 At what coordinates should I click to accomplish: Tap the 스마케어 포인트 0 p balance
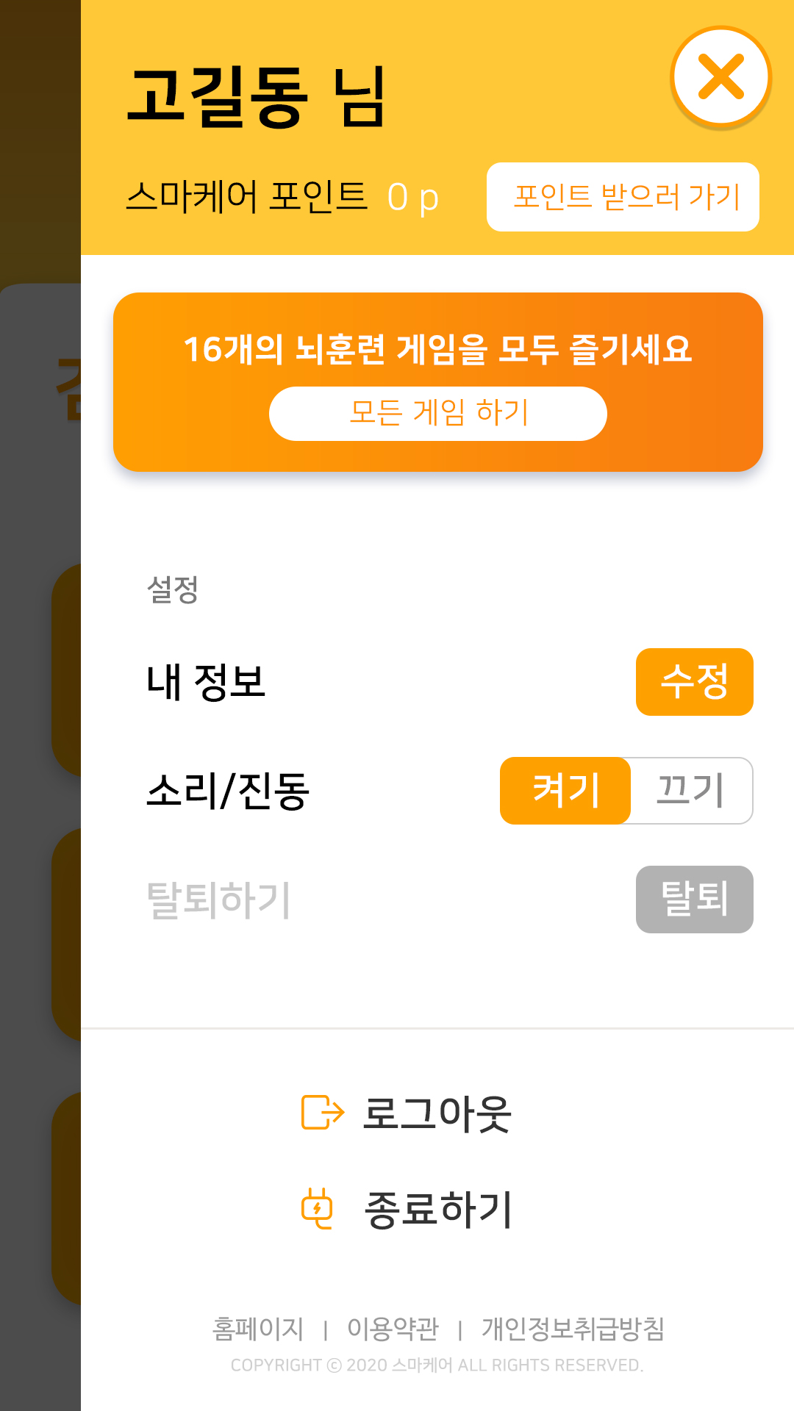click(x=282, y=197)
